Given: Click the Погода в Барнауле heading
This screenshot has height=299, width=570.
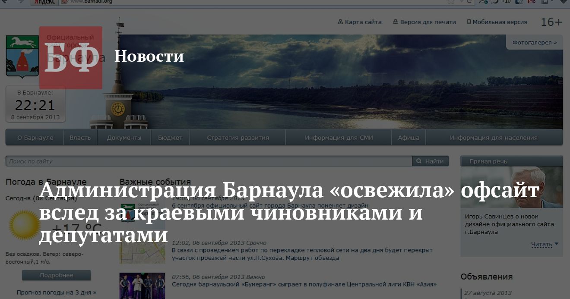Looking at the screenshot, I should click(46, 182).
